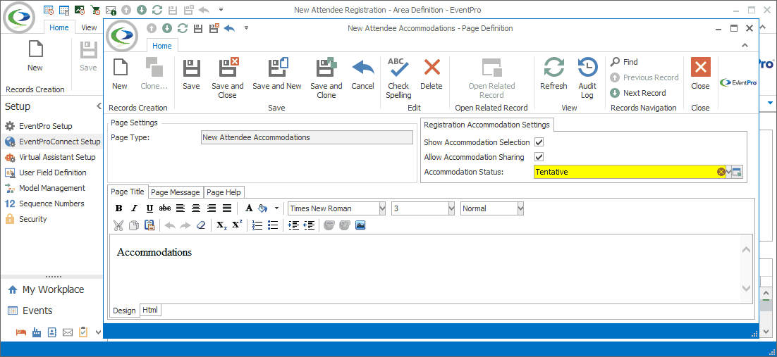Collapse the Setup navigation panel
Image resolution: width=777 pixels, height=357 pixels.
point(98,106)
